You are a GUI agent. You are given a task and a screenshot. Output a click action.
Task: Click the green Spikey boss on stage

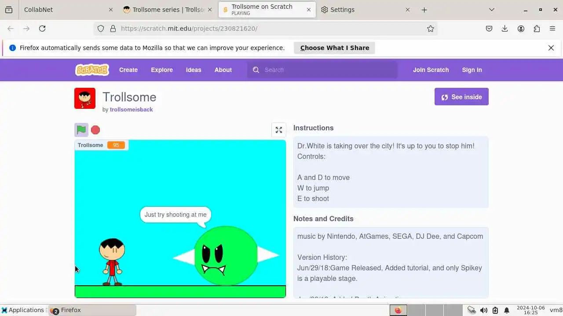(226, 255)
